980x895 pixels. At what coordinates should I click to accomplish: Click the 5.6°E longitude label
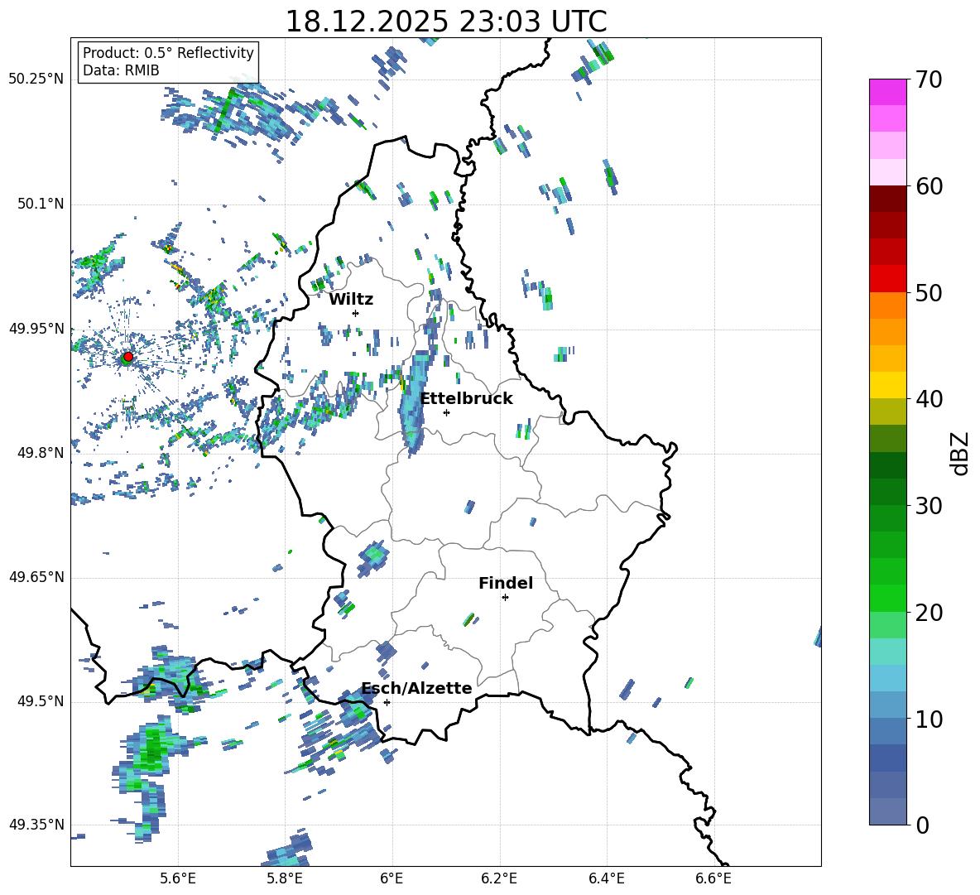178,878
